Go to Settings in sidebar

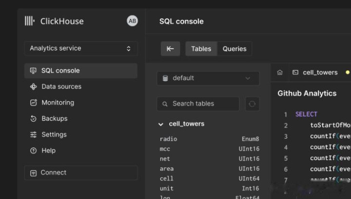coord(54,135)
